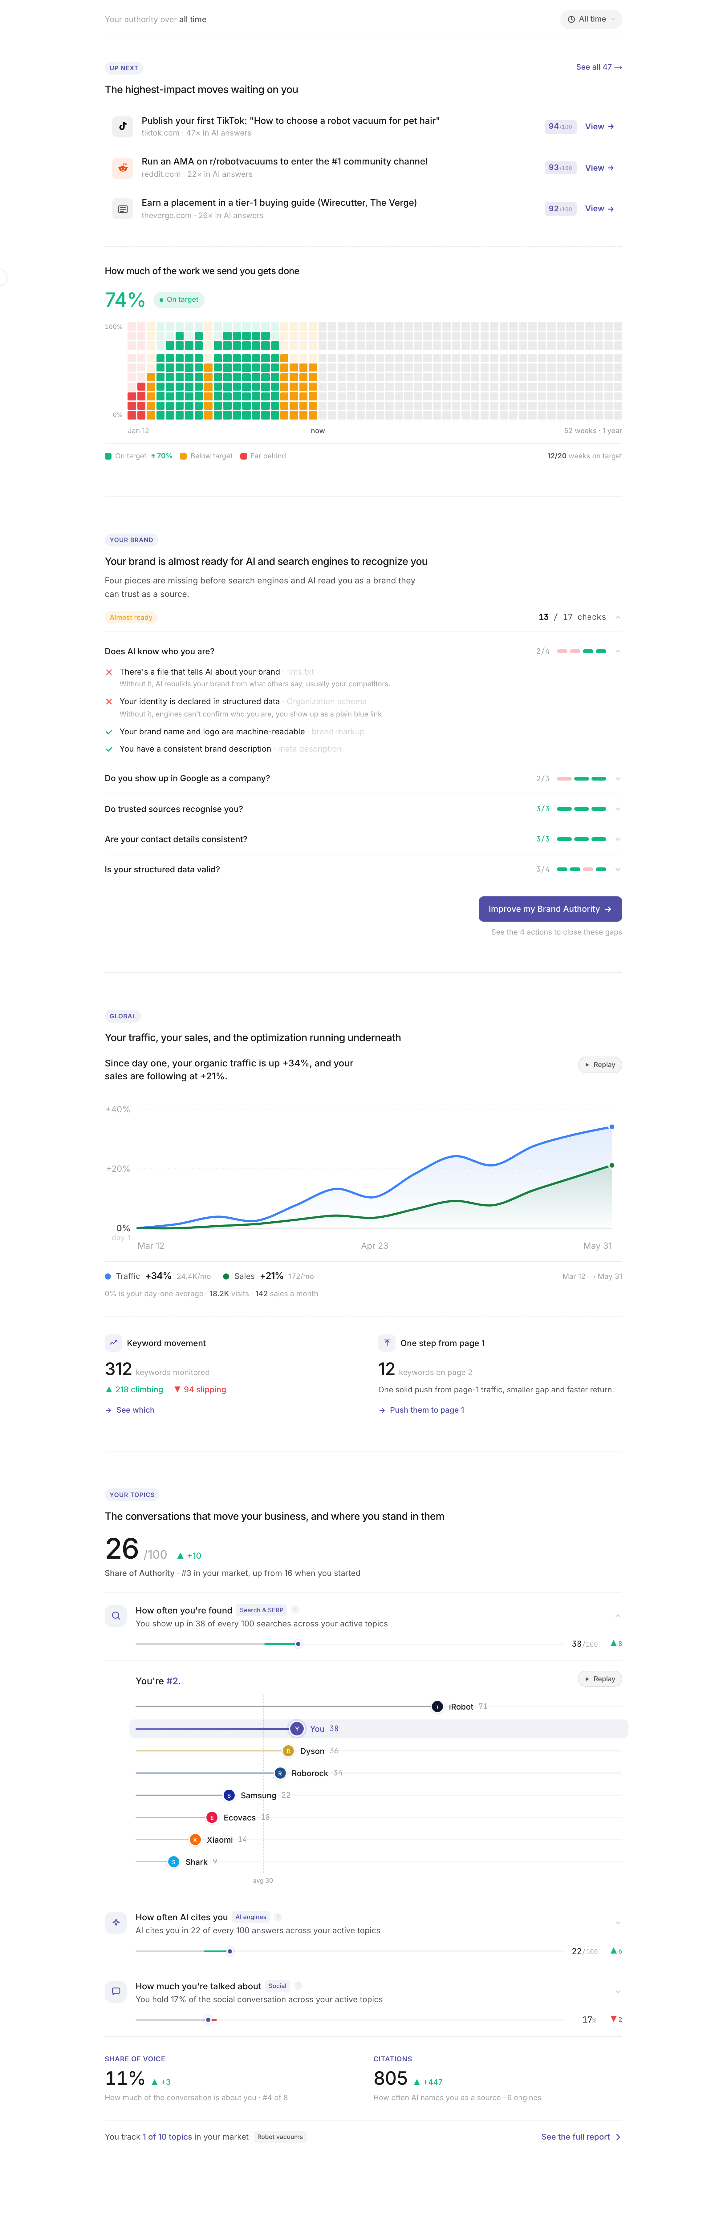The image size is (727, 2232).
Task: Click the blue traffic endpoint marker on chart
Action: (x=612, y=1127)
